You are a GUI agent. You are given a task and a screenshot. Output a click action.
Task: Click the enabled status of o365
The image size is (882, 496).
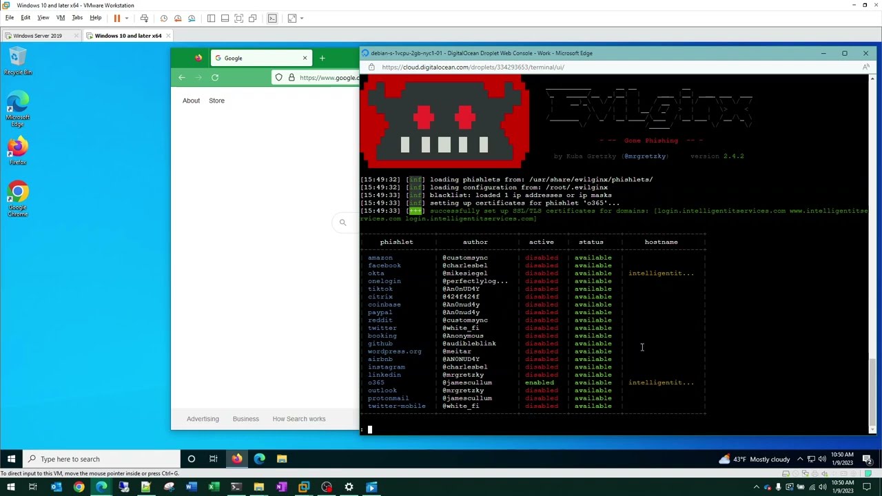540,382
